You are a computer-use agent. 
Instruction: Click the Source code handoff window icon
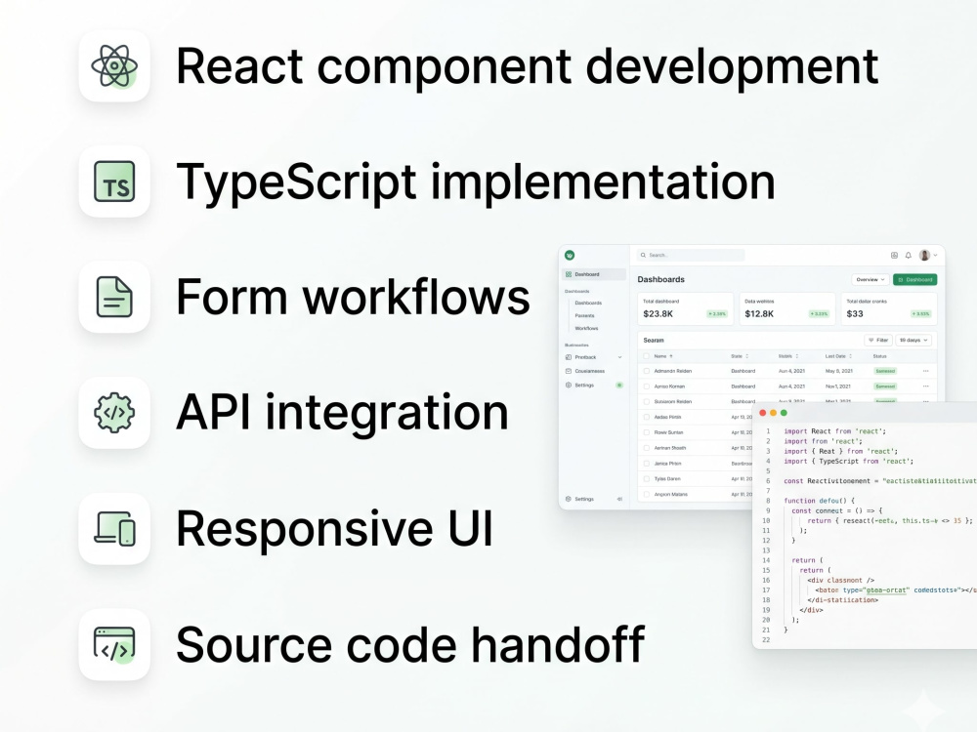[114, 645]
